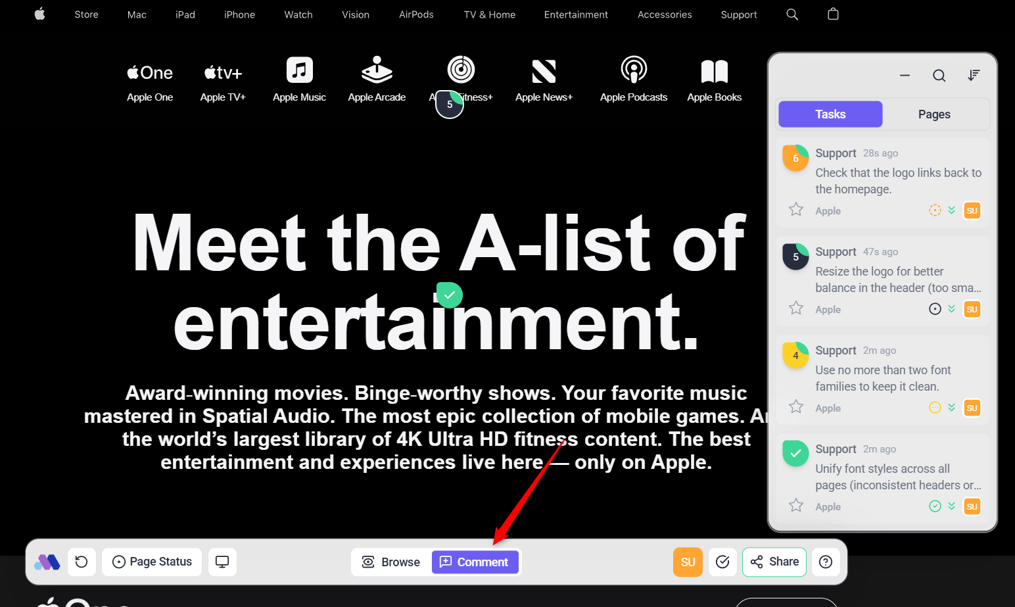Screen dimensions: 1015x607
Task: Click the SU assignee avatar on the 'Check that the logo links' task
Action: pyautogui.click(x=972, y=210)
